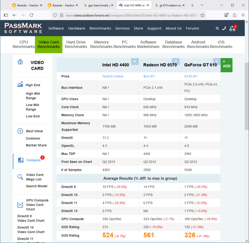This screenshot has width=249, height=243.
Task: Click the browser forward arrow
Action: point(23,15)
